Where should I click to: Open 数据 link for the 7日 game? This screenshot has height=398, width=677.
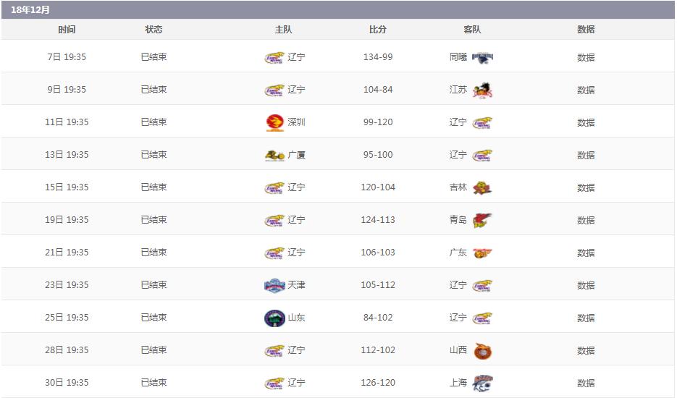point(586,57)
